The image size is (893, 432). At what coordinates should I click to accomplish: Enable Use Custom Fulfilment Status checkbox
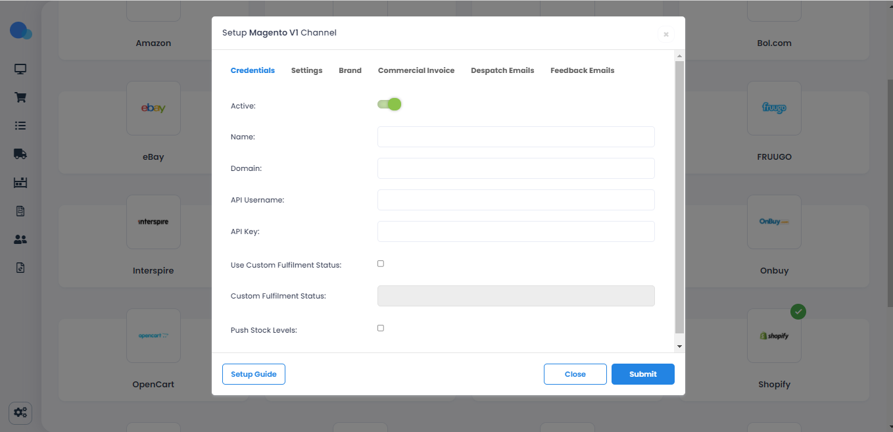pos(381,264)
